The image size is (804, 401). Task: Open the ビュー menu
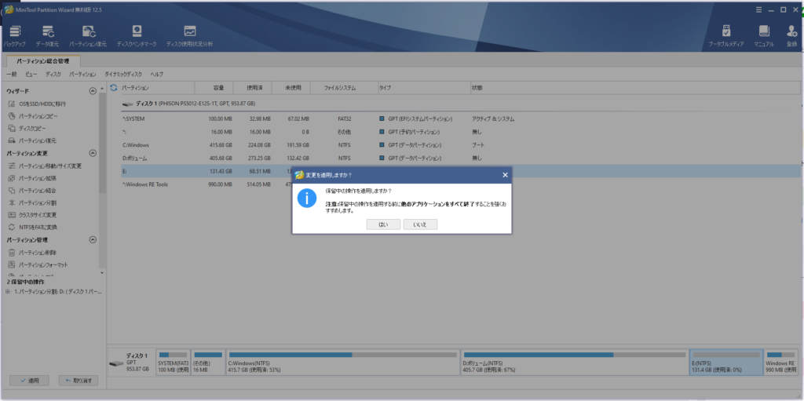[x=31, y=75]
